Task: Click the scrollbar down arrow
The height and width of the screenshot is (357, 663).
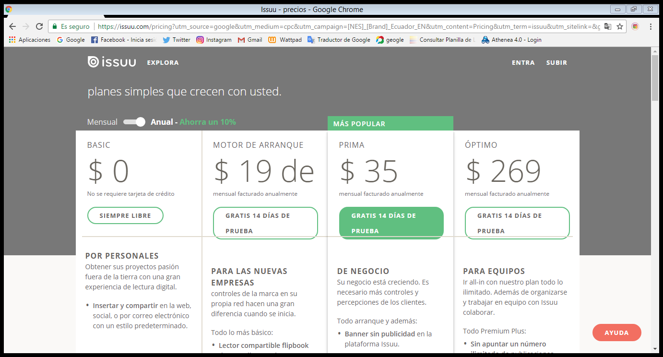Action: (x=655, y=349)
